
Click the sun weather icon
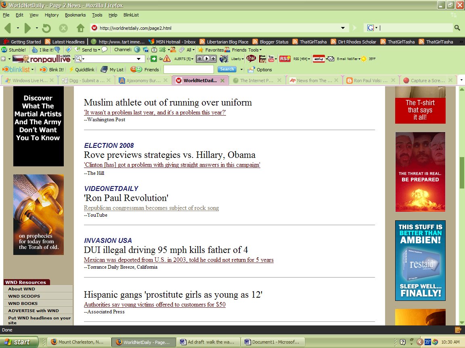364,58
